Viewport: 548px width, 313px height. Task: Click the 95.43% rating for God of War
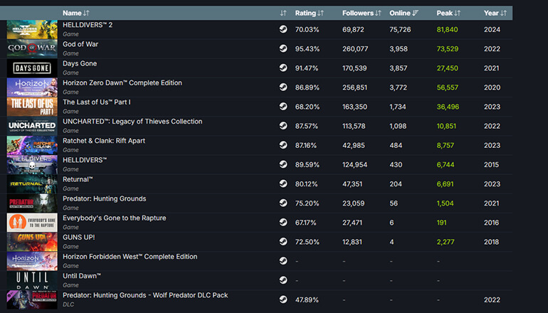307,49
